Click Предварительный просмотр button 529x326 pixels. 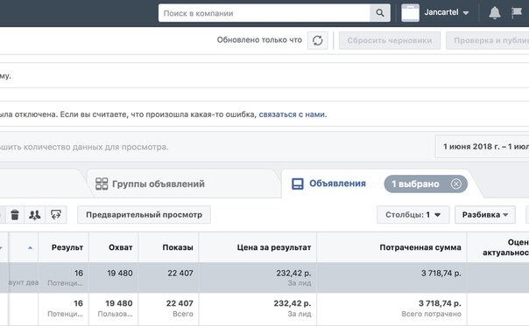click(x=144, y=214)
